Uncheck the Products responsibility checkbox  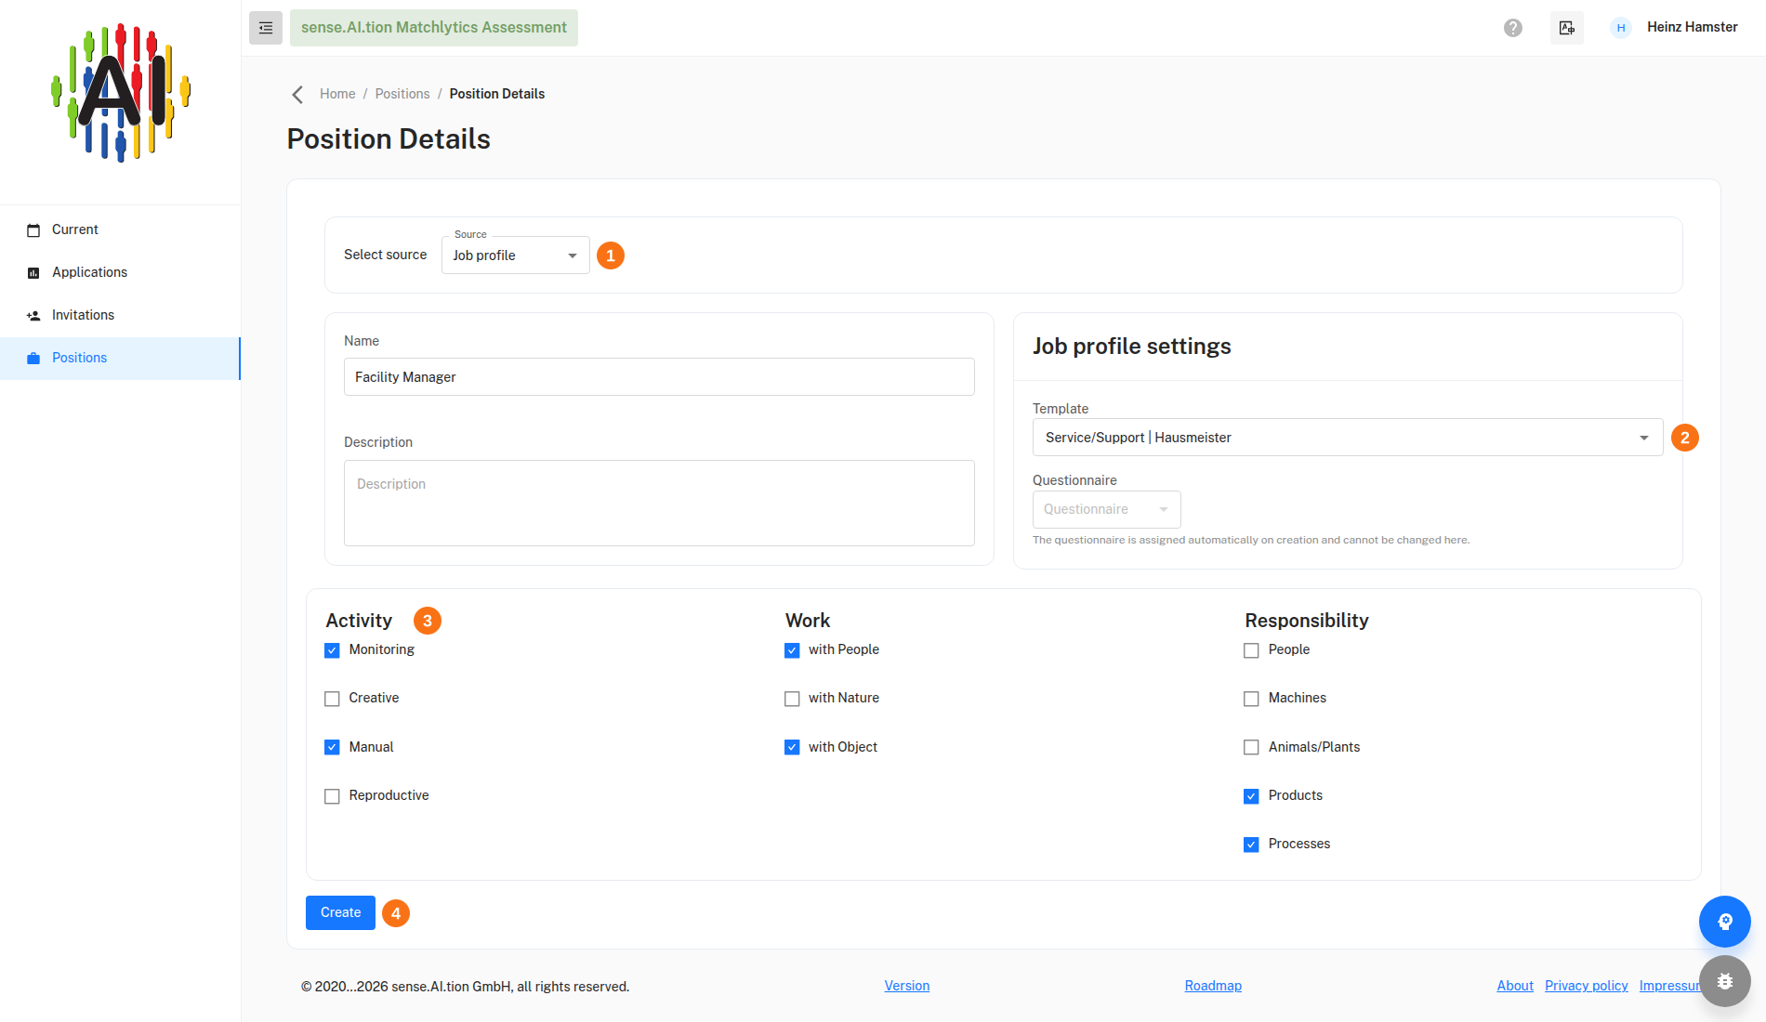pos(1251,796)
